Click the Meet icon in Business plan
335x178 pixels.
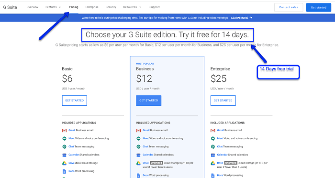click(x=138, y=138)
